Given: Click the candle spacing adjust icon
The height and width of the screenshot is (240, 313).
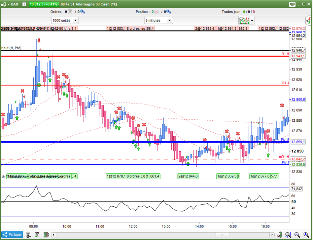Looking at the screenshot, I should coord(279,235).
